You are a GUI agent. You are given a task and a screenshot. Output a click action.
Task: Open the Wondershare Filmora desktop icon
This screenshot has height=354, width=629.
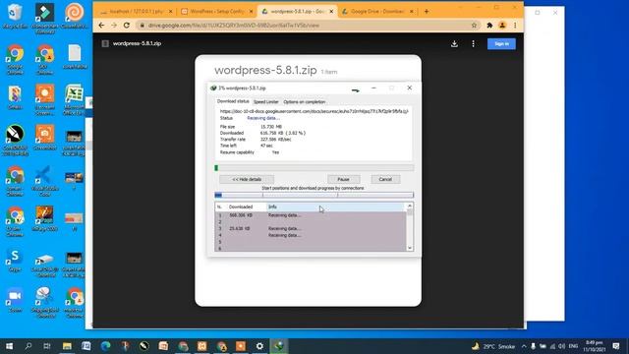44,19
